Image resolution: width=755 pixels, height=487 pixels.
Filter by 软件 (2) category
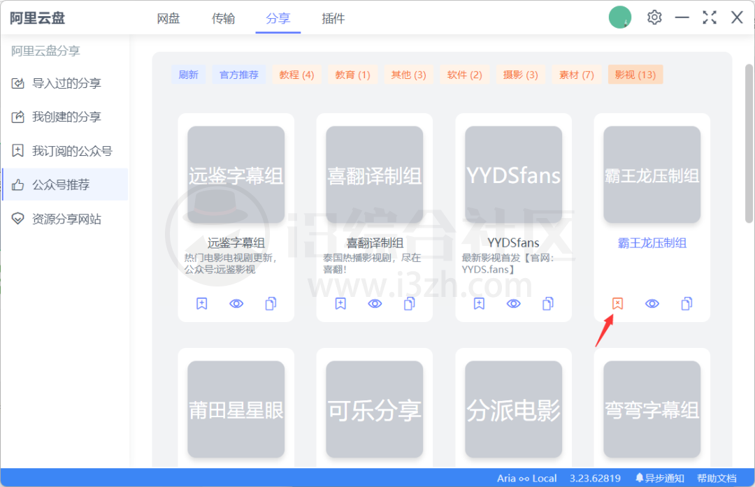[464, 75]
